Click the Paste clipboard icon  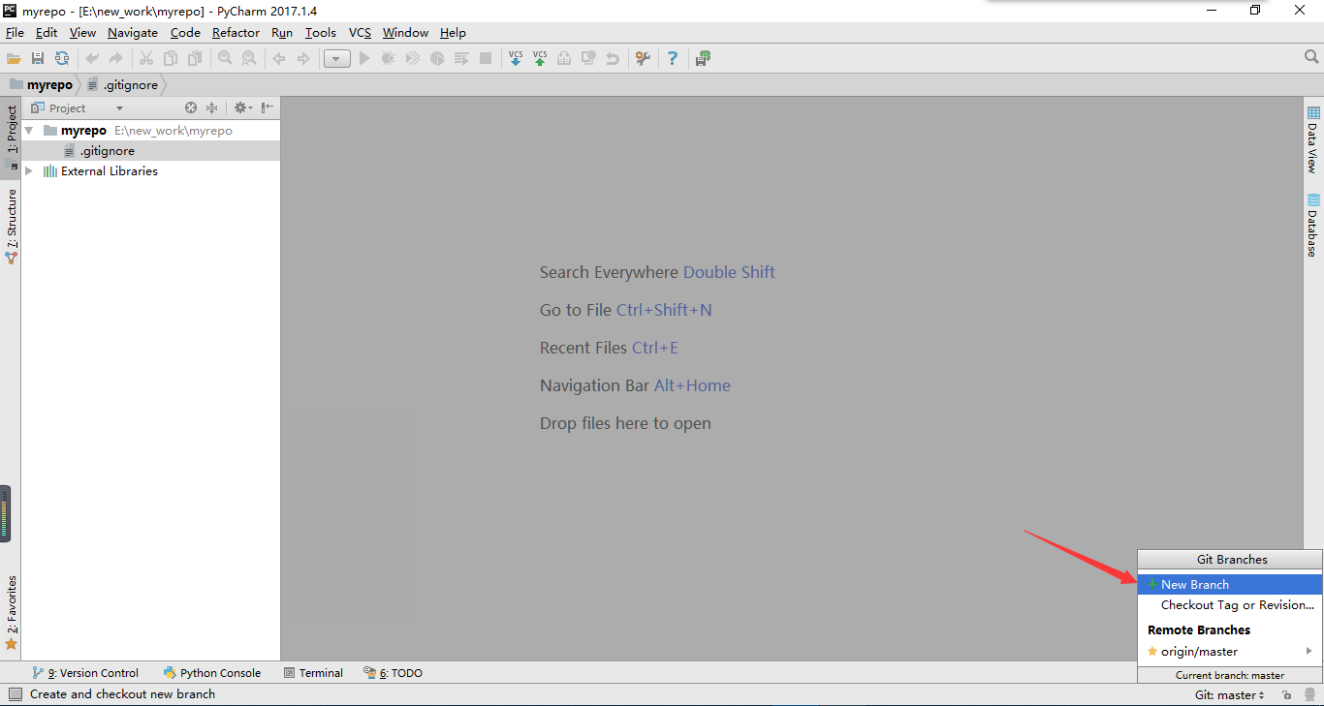(x=195, y=59)
